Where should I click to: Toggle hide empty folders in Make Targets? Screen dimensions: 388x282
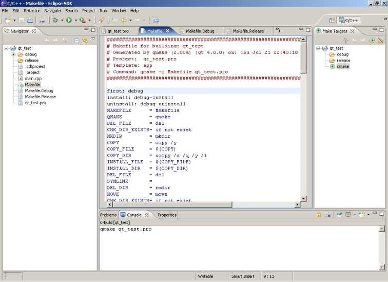click(x=380, y=41)
